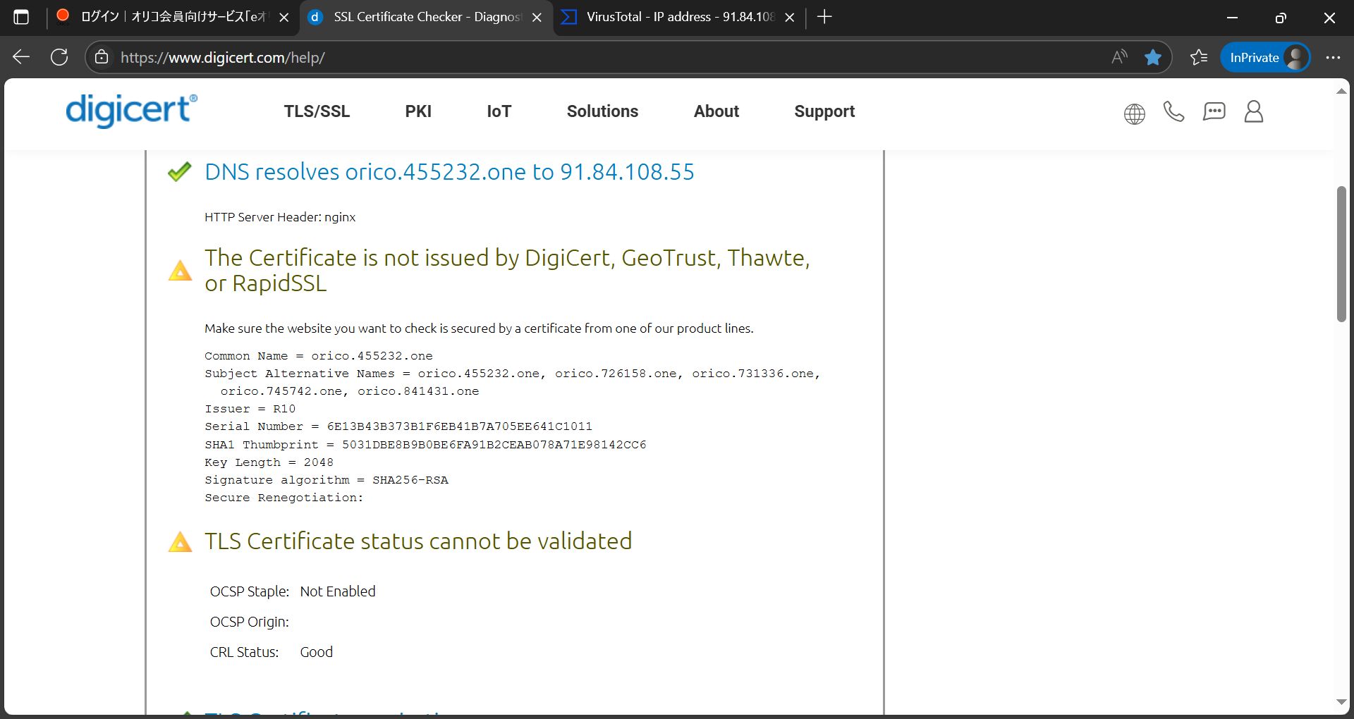
Task: Click the Subject Alternative Names line
Action: pos(513,382)
